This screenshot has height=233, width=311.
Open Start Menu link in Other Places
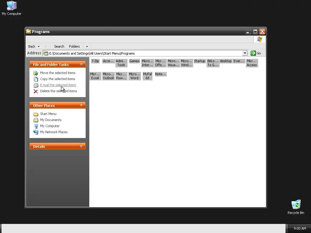[48, 114]
